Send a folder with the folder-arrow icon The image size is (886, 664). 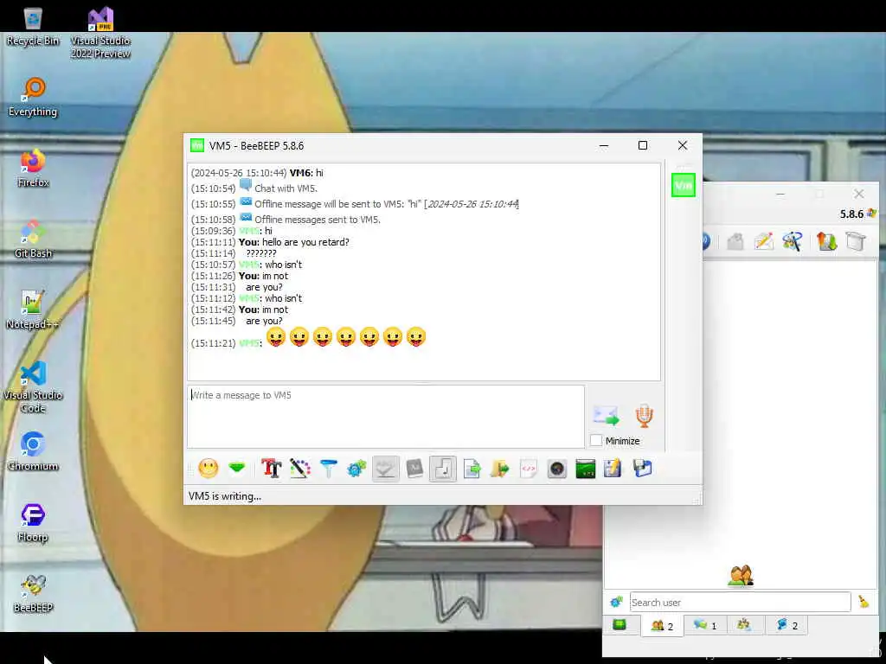pyautogui.click(x=500, y=468)
